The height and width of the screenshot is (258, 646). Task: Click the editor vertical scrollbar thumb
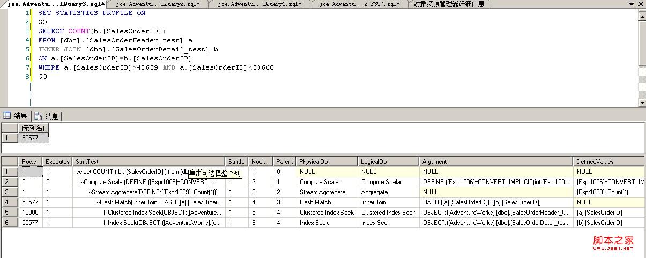pyautogui.click(x=642, y=43)
